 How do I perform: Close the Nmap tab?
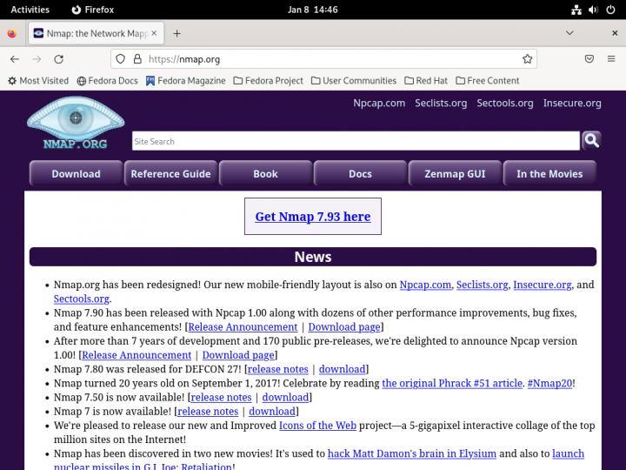coord(154,33)
